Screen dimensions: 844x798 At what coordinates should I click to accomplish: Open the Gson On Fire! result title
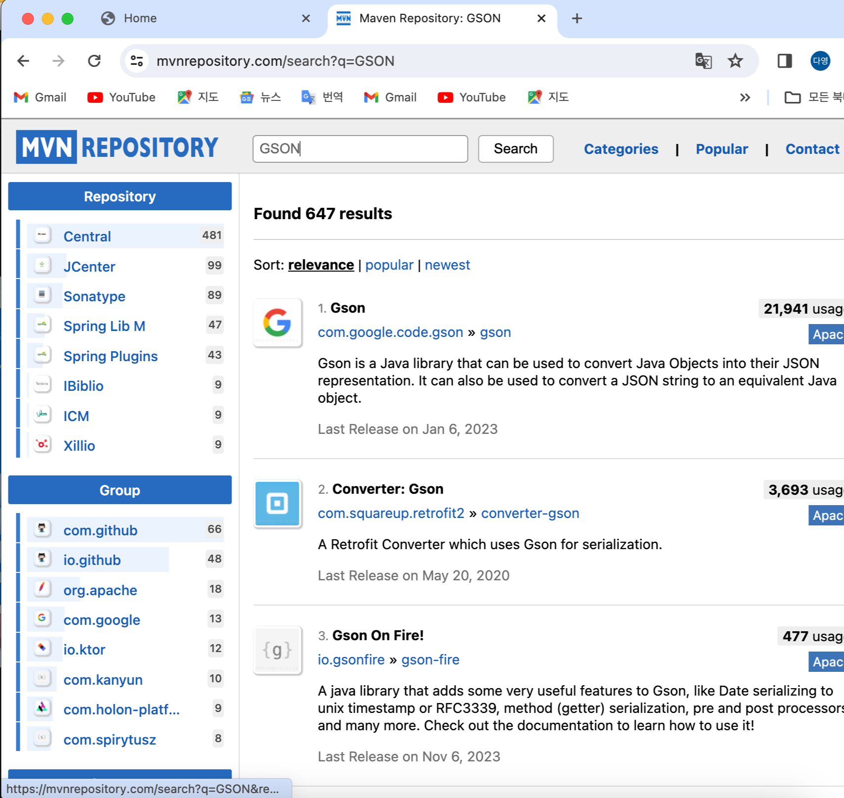[378, 635]
